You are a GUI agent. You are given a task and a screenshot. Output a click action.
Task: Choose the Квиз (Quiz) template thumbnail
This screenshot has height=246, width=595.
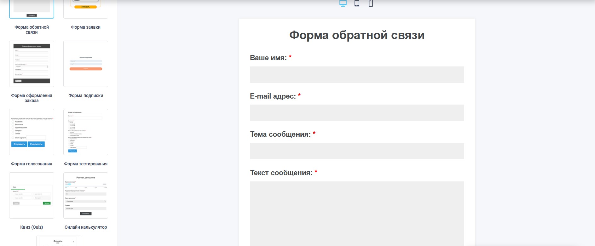(32, 195)
